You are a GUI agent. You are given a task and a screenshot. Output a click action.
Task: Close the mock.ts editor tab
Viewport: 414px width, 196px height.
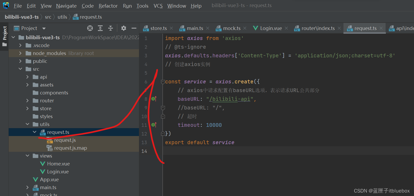245,28
